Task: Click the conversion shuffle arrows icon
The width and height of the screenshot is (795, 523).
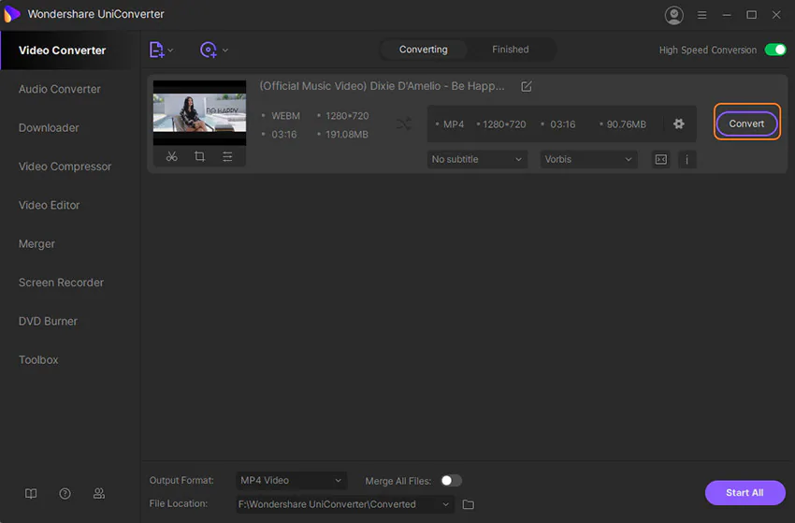Action: (x=404, y=123)
